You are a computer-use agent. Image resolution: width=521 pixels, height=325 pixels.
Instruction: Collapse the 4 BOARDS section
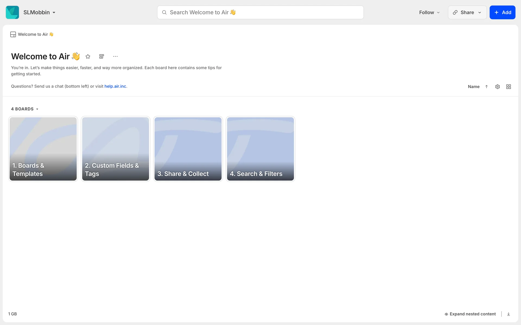[x=25, y=109]
